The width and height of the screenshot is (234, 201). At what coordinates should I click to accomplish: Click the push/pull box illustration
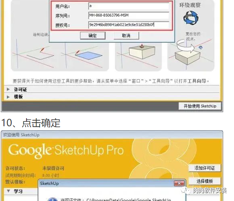pyautogui.click(x=142, y=51)
